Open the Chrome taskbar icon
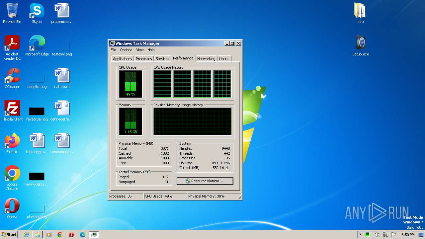This screenshot has width=425, height=239. (x=60, y=235)
